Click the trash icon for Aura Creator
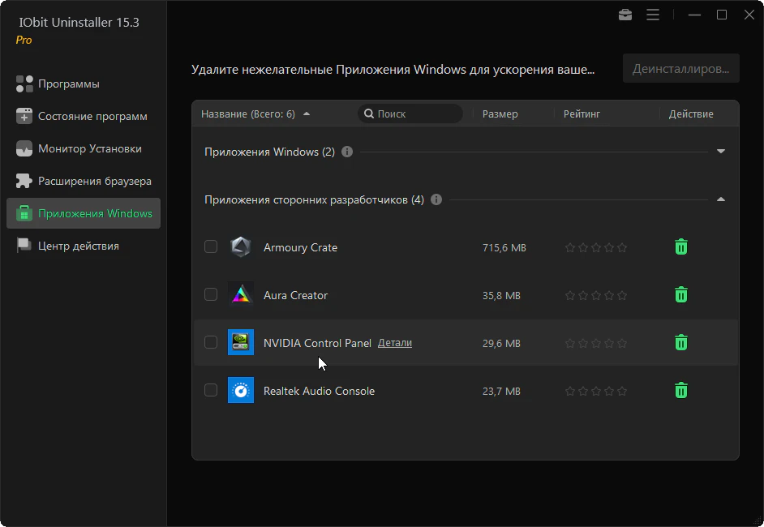Image resolution: width=764 pixels, height=527 pixels. pos(681,295)
